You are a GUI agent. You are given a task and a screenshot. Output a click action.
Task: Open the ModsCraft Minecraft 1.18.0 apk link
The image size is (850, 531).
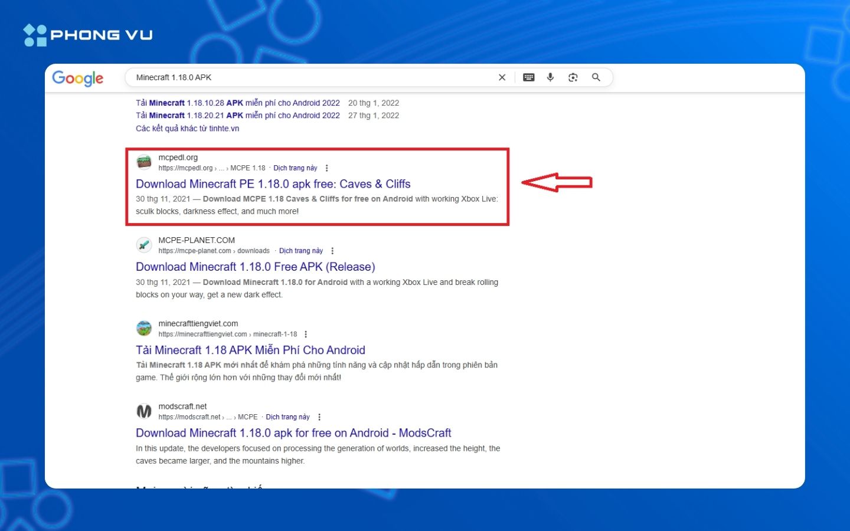point(293,433)
